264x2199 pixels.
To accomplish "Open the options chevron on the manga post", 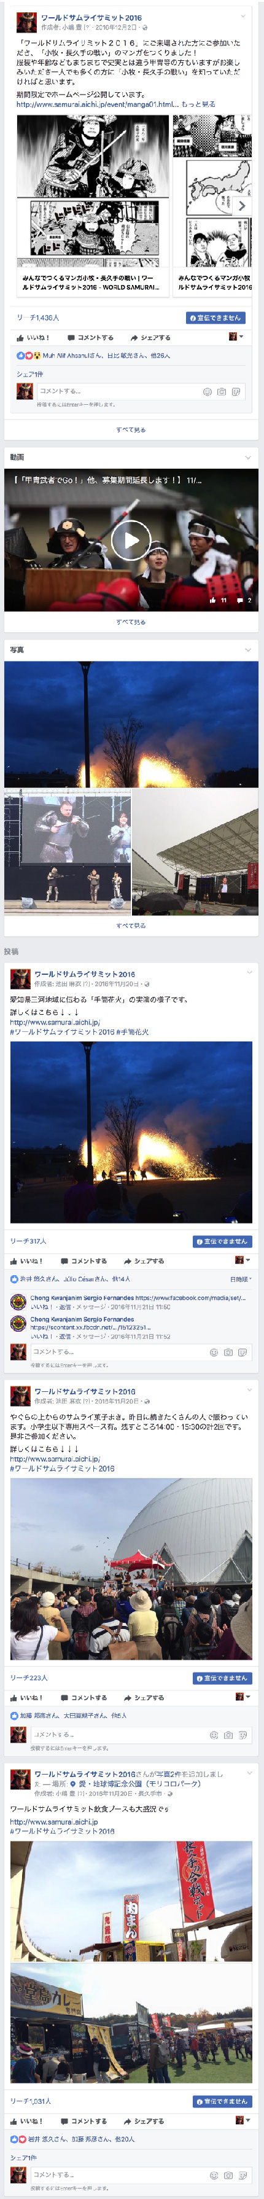I will pyautogui.click(x=244, y=16).
